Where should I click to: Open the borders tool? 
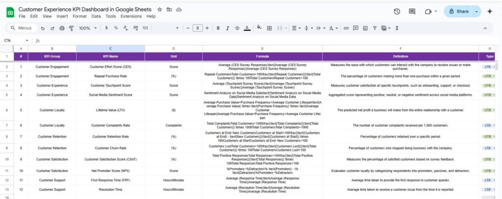pos(269,28)
